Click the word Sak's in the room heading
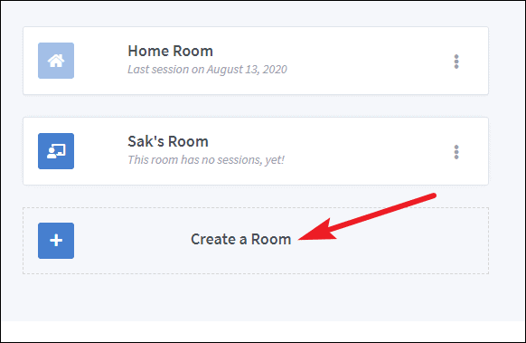The width and height of the screenshot is (526, 343). click(x=145, y=141)
